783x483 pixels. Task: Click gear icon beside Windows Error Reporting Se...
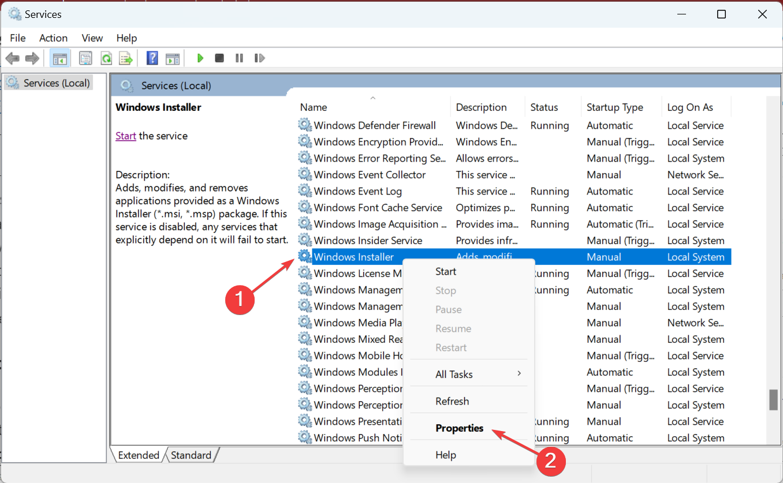tap(304, 158)
